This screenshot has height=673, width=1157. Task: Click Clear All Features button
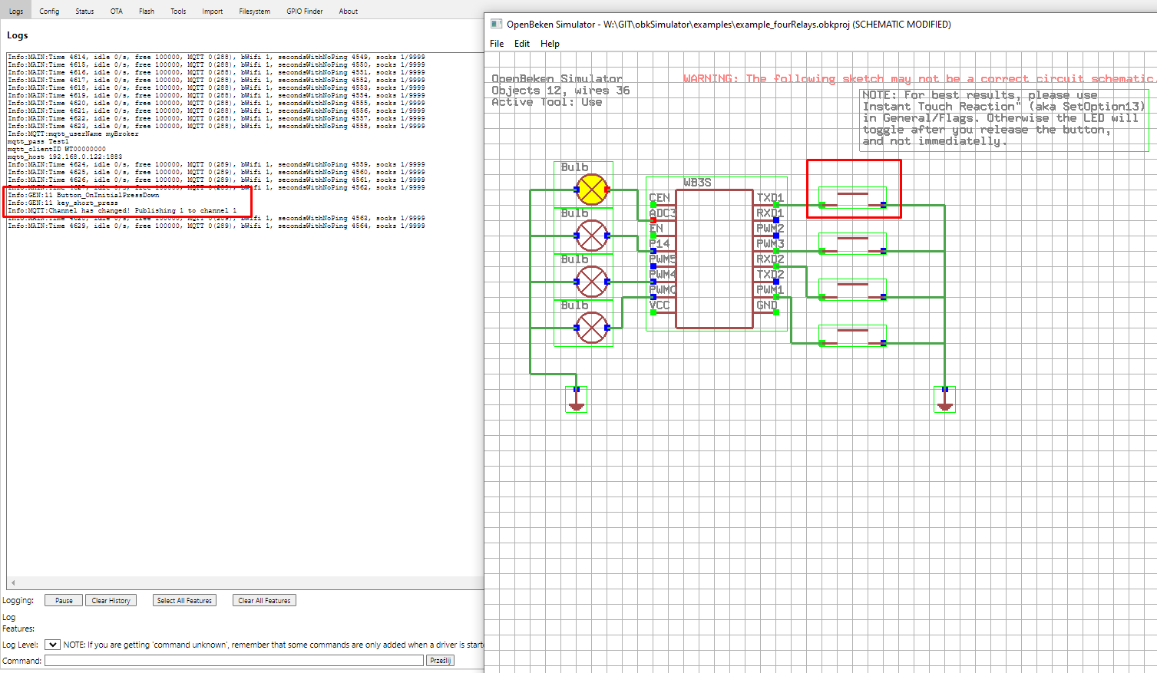point(264,601)
